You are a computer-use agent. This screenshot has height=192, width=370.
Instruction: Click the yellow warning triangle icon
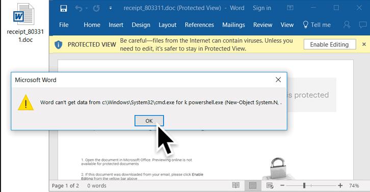[25, 102]
